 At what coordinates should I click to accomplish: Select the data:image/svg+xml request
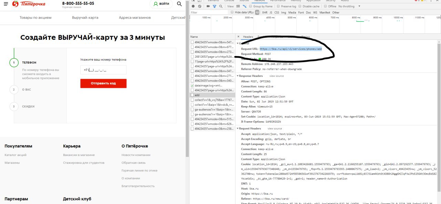point(213,85)
